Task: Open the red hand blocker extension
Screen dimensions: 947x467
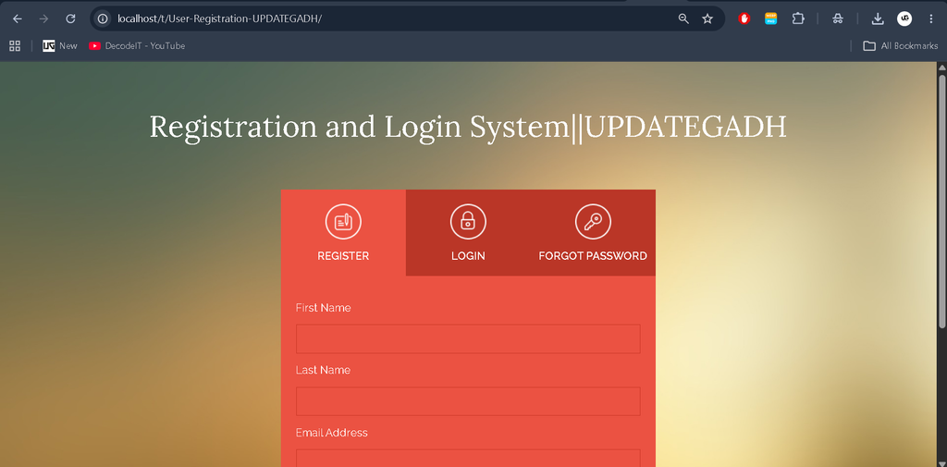Action: [744, 18]
